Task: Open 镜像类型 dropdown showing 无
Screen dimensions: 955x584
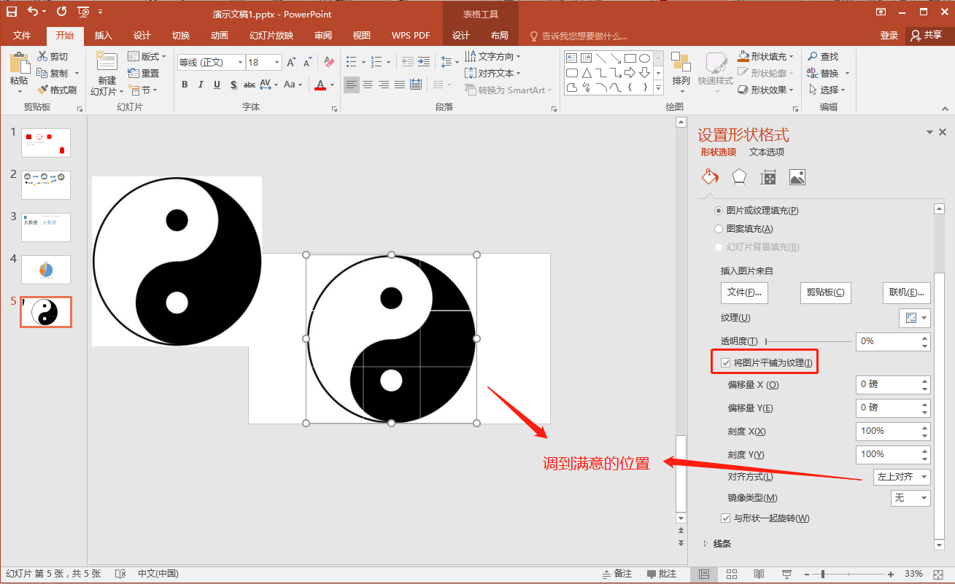Action: [x=910, y=498]
